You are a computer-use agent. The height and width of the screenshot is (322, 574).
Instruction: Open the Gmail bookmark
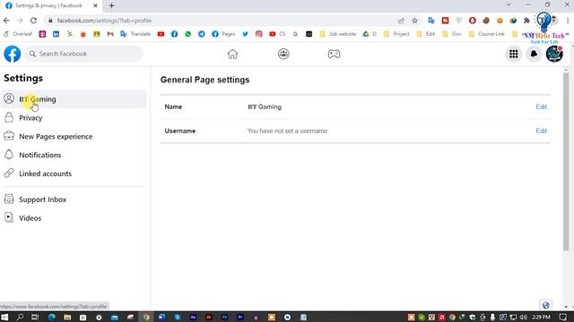[110, 34]
